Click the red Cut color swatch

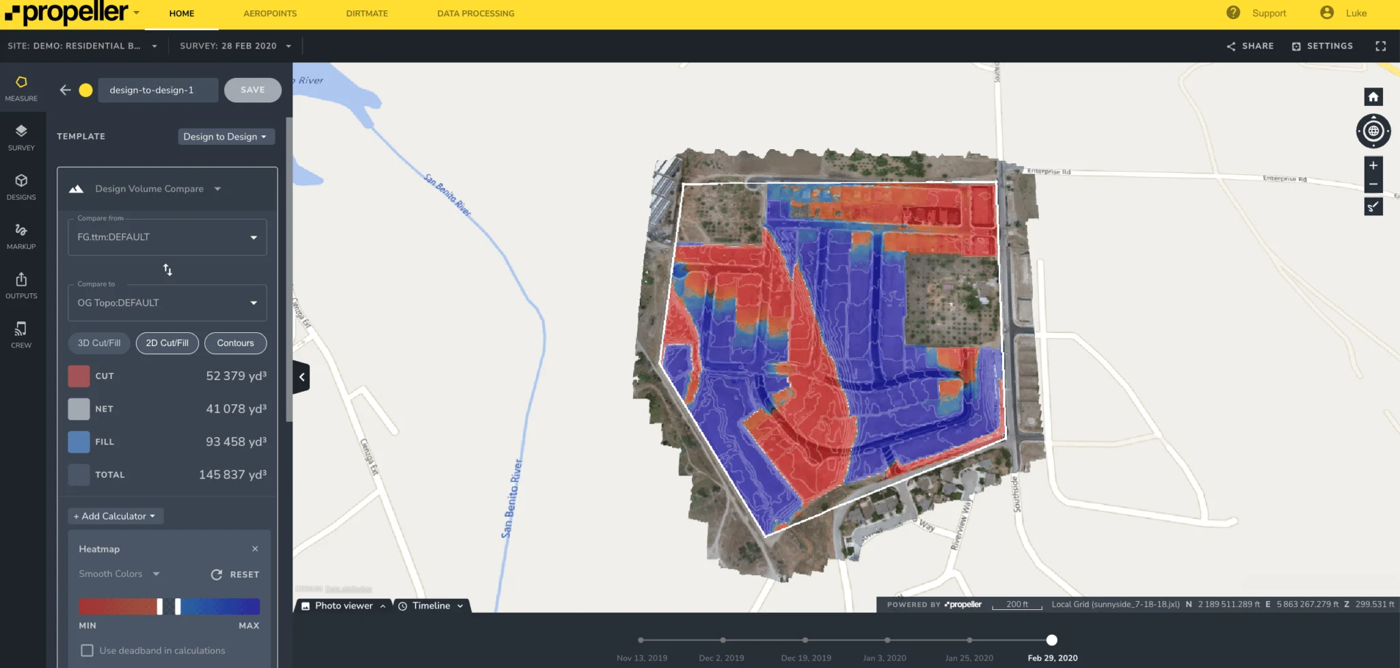click(79, 376)
